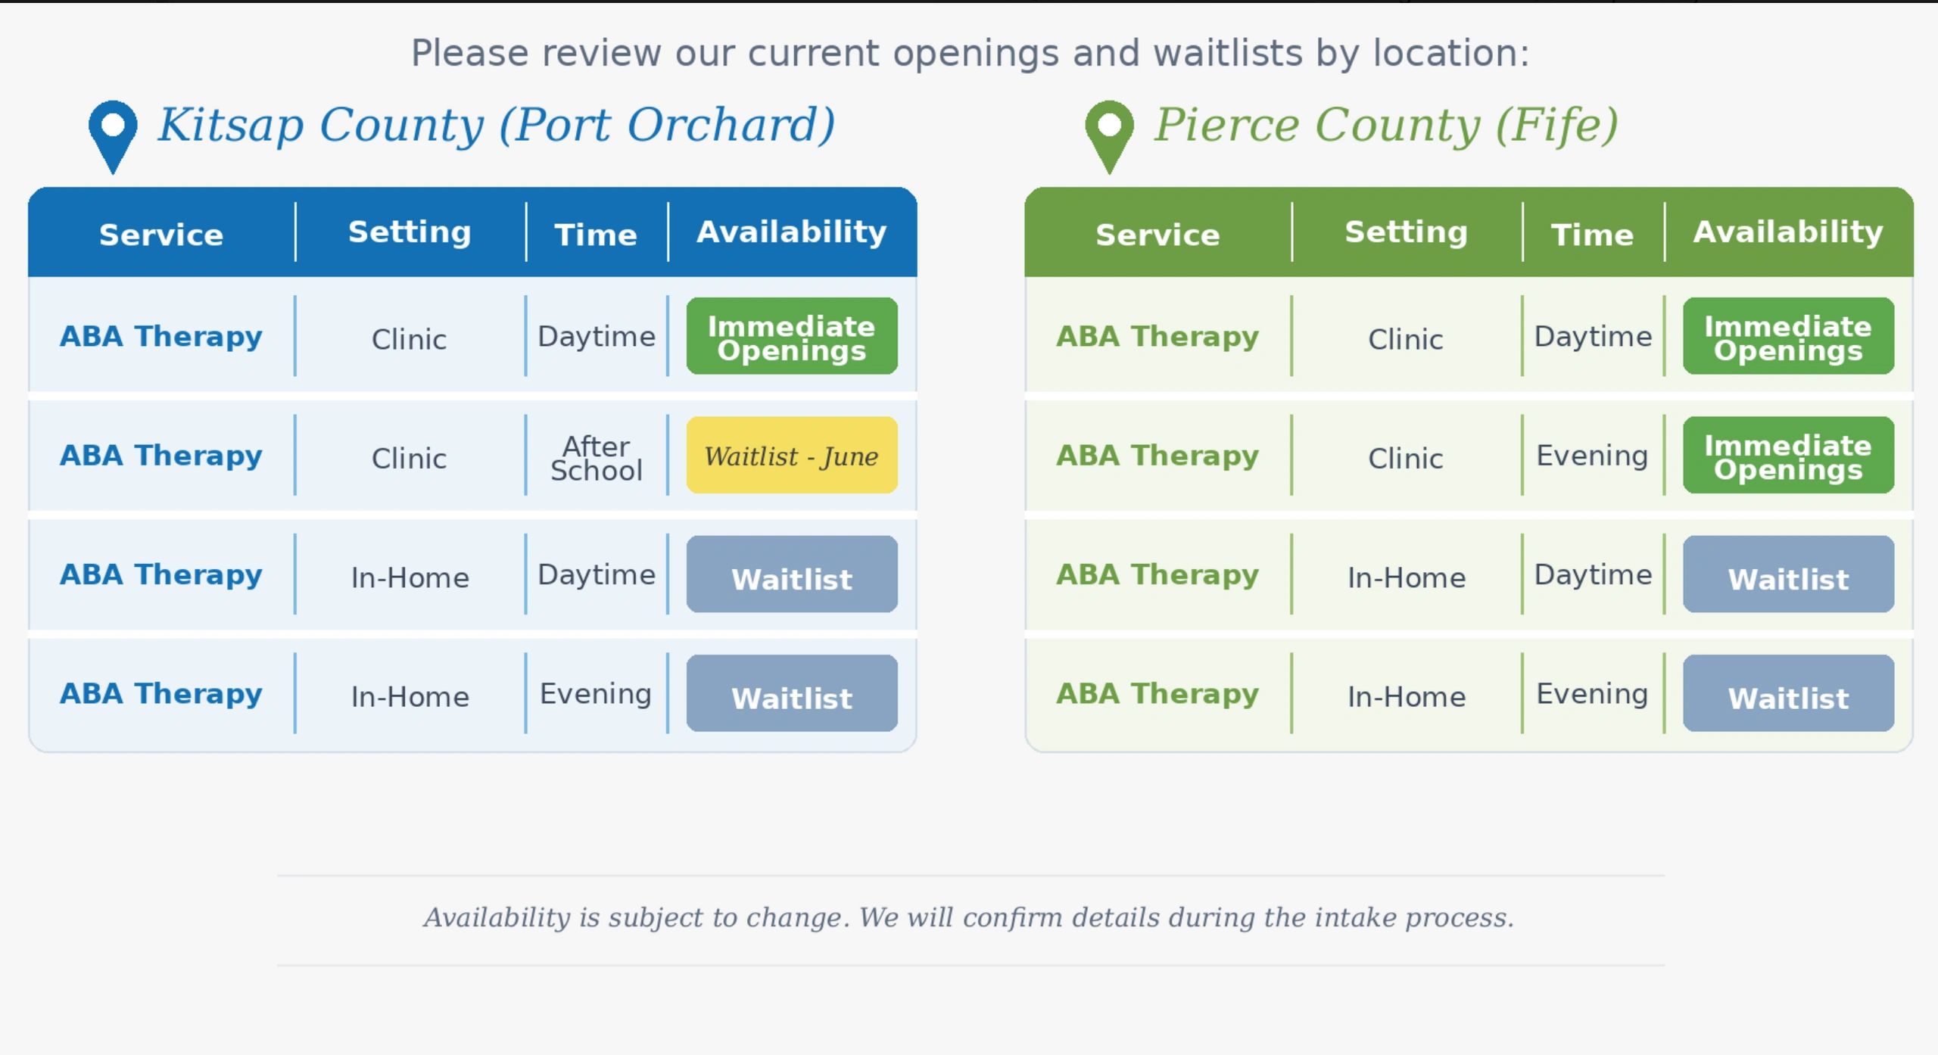Image resolution: width=1938 pixels, height=1055 pixels.
Task: Click Pierce In-Home Evening Waitlist badge
Action: click(1788, 694)
